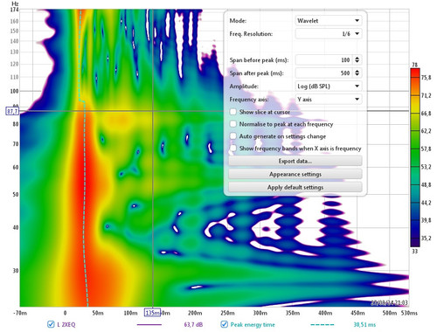This screenshot has width=437, height=332.
Task: Click the 100 Hz label on frequency axis
Action: click(15, 91)
